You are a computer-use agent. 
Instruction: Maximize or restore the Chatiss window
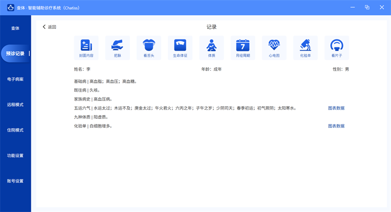point(367,7)
